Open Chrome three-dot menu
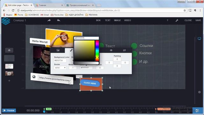The height and width of the screenshot is (115, 204). tap(200, 11)
